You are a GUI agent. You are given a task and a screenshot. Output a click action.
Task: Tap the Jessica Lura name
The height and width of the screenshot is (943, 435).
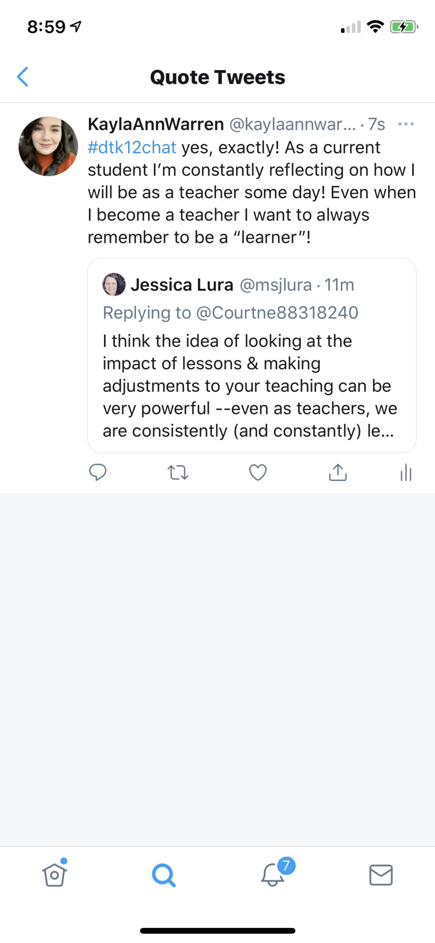tap(182, 285)
